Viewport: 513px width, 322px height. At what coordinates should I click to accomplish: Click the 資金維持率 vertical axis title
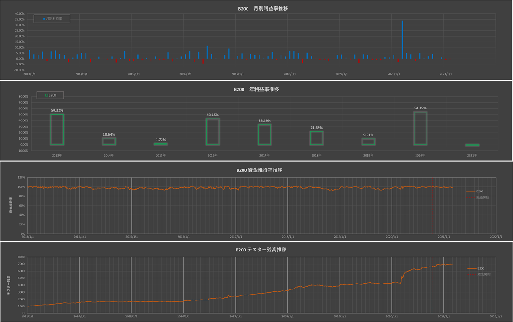point(11,205)
